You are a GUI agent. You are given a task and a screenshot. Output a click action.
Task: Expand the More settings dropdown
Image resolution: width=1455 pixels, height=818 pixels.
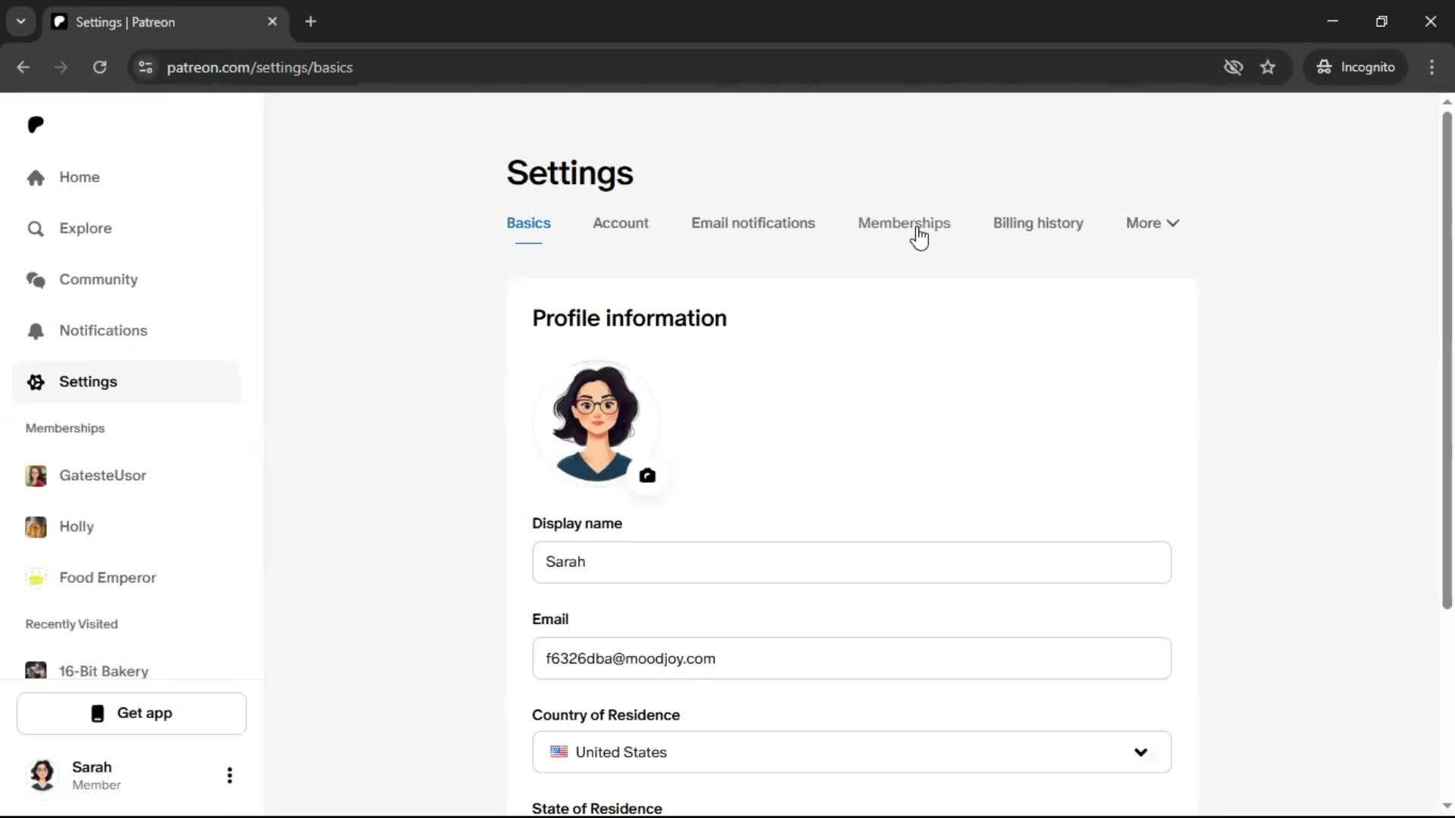click(1152, 223)
